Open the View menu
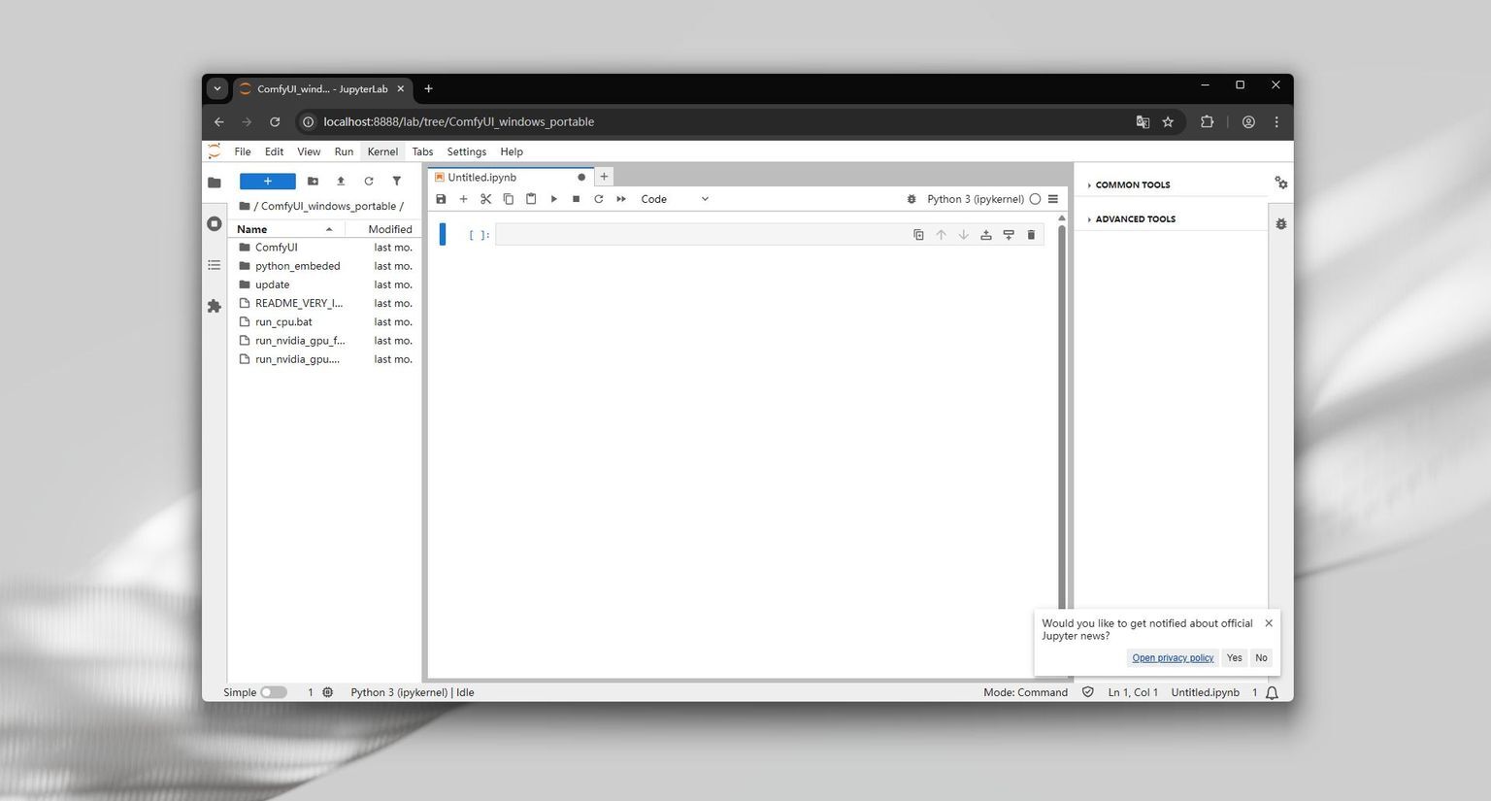Screen dimensions: 1491x801 pyautogui.click(x=309, y=151)
